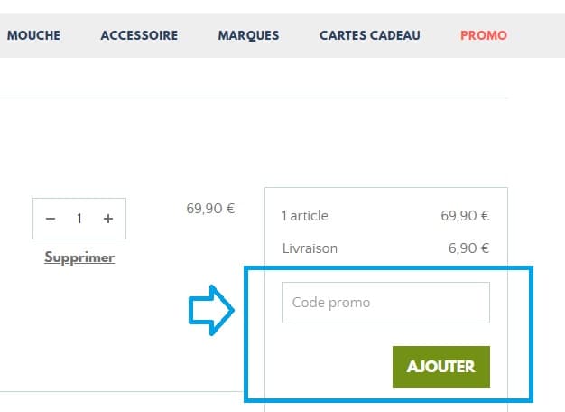Decrease quantity with the minus icon
This screenshot has height=412, width=565.
pos(51,219)
